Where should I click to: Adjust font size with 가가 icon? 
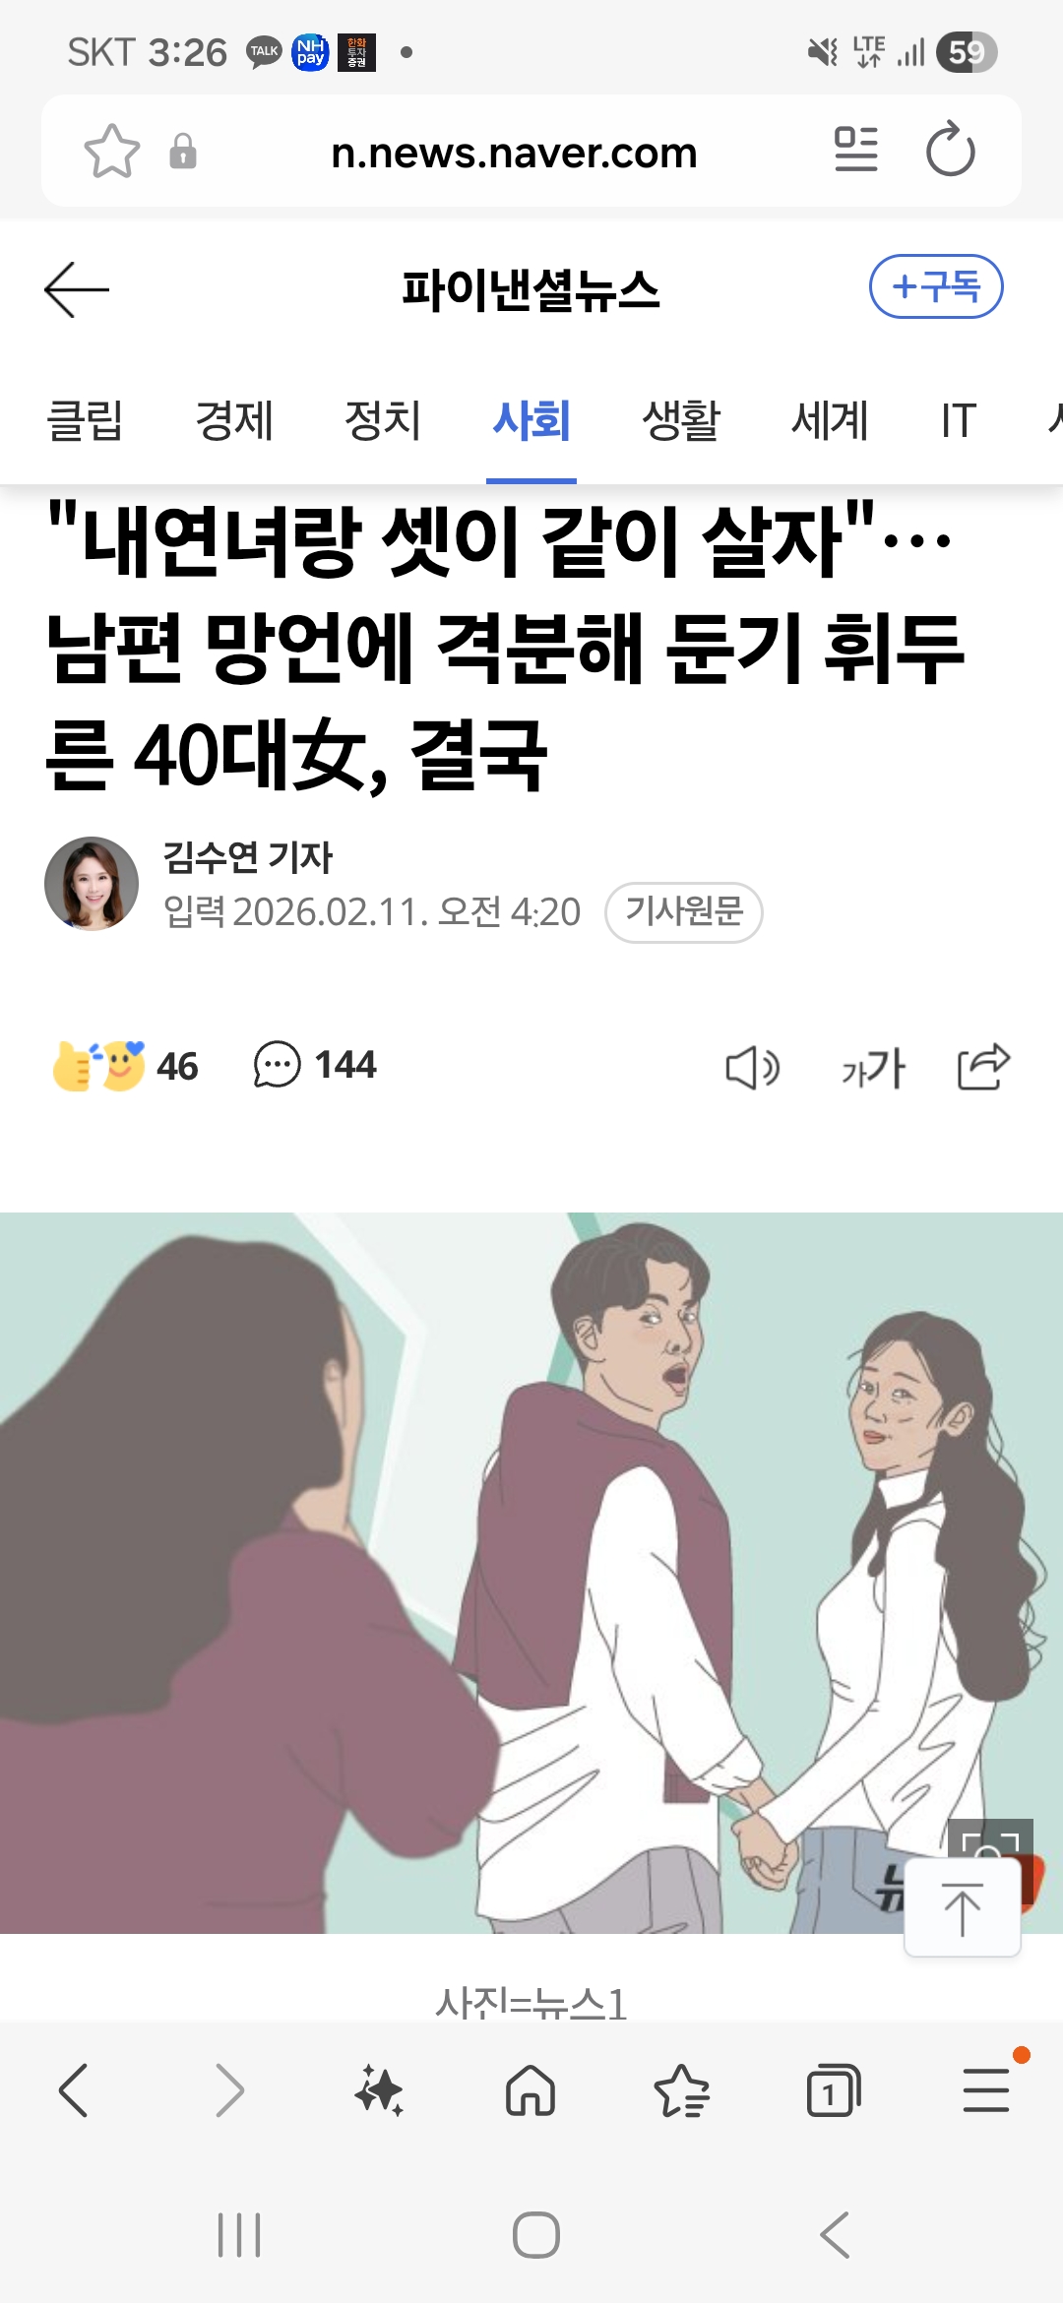873,1068
